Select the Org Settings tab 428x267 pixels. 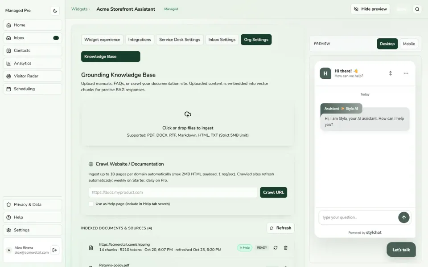(256, 40)
